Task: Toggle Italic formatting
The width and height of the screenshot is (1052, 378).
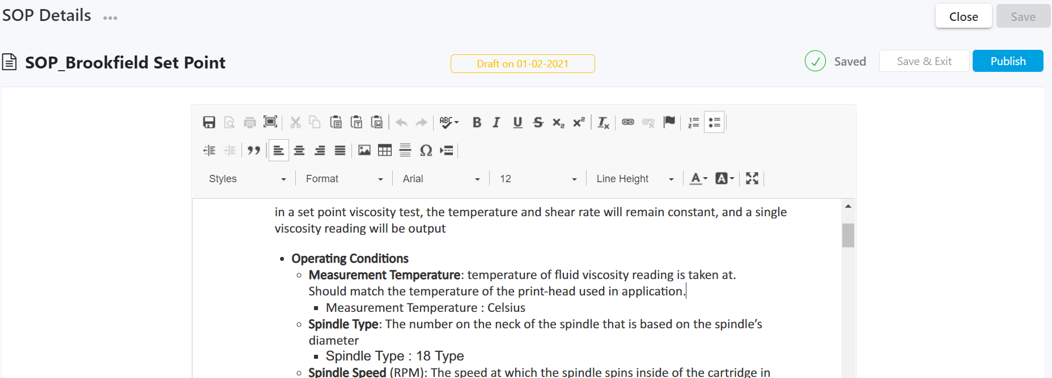Action: tap(497, 122)
